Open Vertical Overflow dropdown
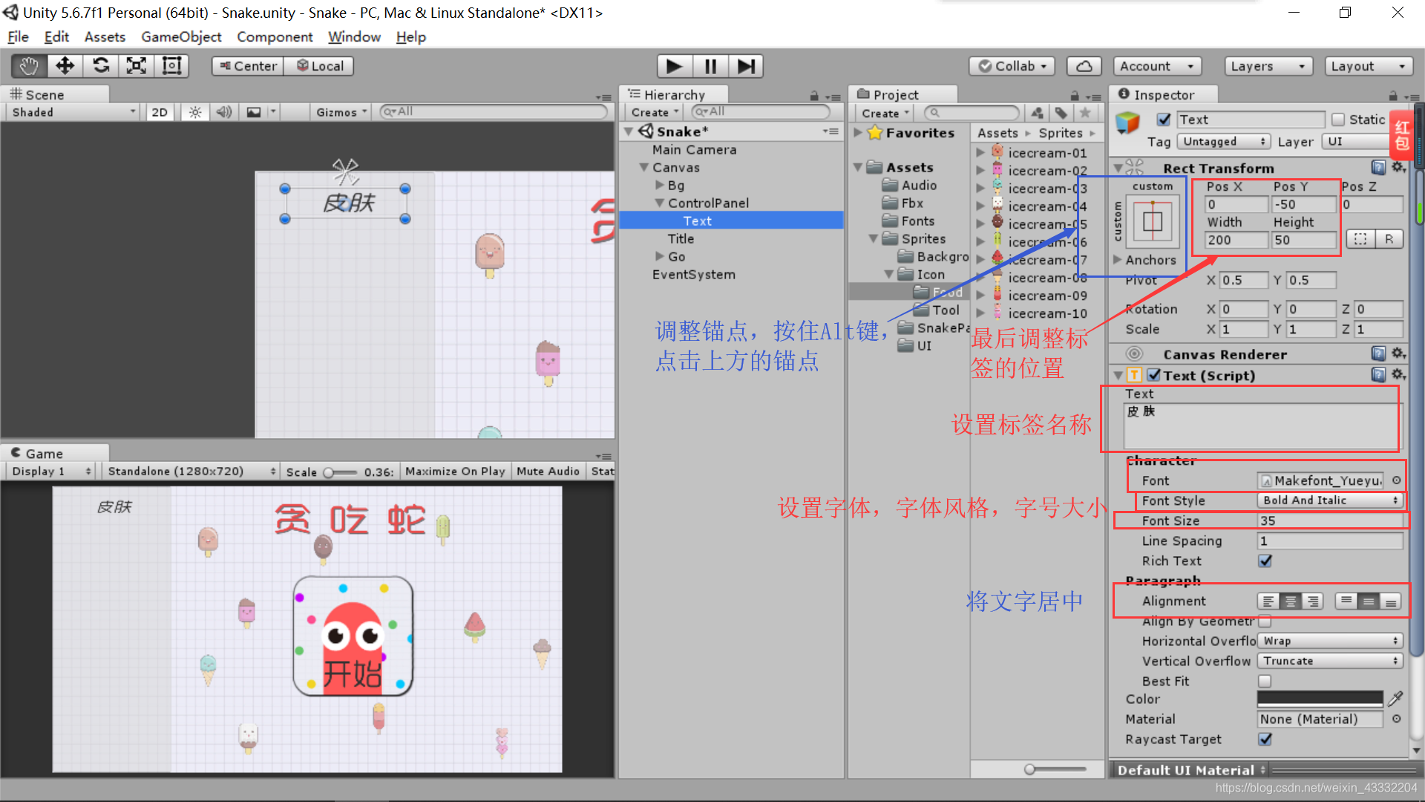This screenshot has height=802, width=1425. click(1330, 661)
